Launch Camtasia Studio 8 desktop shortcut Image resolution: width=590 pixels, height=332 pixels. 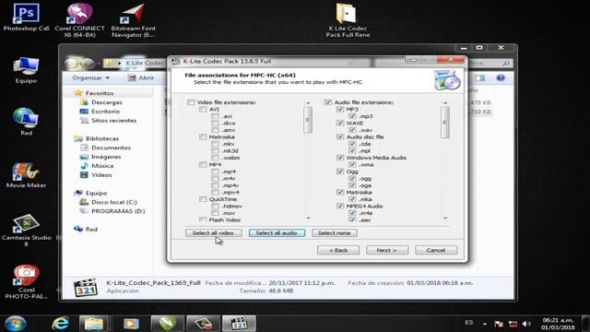pos(26,231)
